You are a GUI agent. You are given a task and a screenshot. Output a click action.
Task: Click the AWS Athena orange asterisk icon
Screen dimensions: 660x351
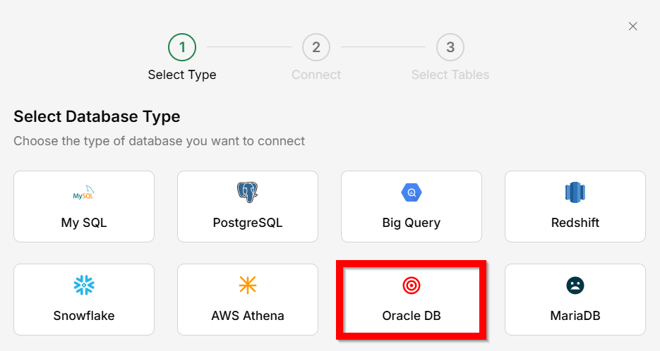tap(248, 285)
